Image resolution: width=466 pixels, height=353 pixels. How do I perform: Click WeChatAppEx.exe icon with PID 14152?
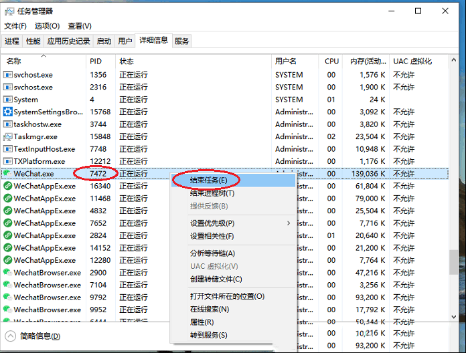click(7, 247)
